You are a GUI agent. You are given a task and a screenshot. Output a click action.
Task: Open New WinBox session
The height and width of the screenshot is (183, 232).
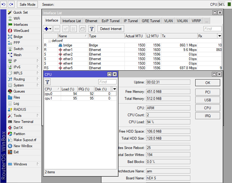[23, 146]
